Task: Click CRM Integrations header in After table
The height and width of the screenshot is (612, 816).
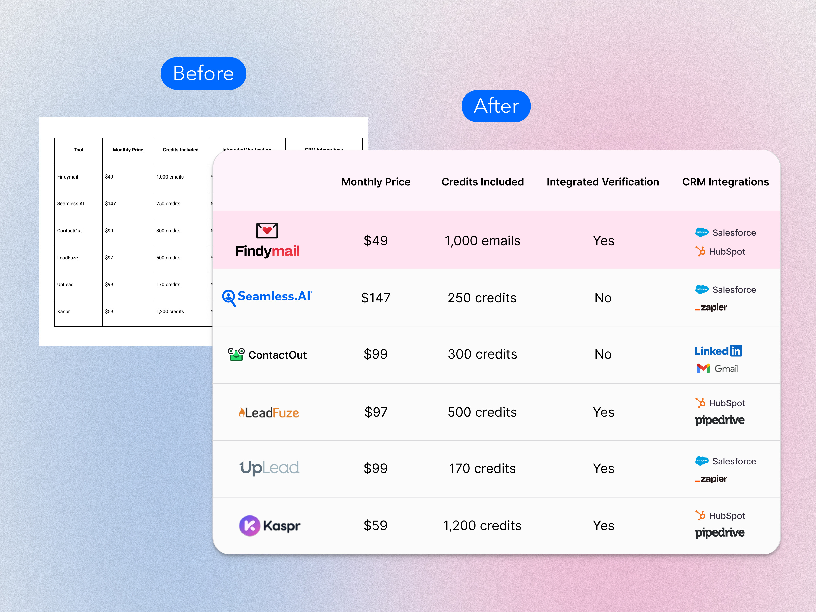Action: coord(726,182)
